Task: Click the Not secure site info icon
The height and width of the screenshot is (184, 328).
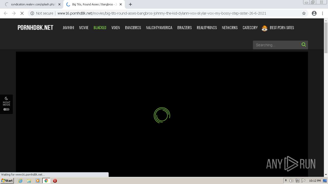Action: [x=32, y=13]
